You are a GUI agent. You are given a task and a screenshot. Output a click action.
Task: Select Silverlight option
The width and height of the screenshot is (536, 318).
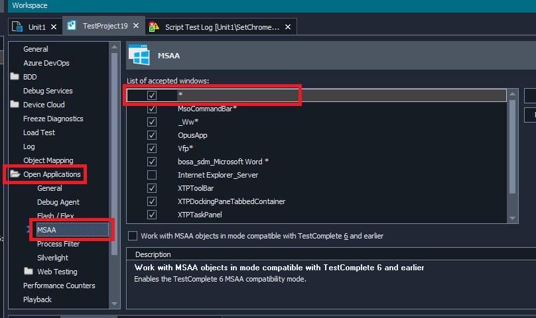click(x=52, y=258)
